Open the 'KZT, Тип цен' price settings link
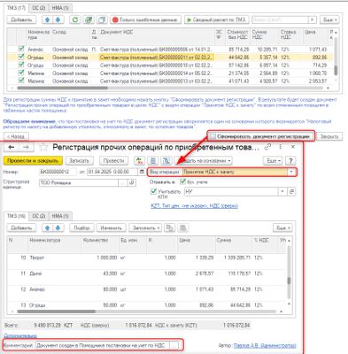The width and height of the screenshot is (348, 354). (194, 206)
